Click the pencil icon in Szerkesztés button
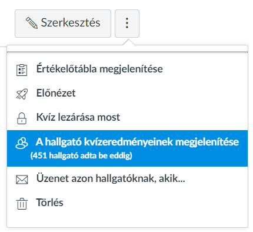Image resolution: width=253 pixels, height=232 pixels. click(x=32, y=23)
